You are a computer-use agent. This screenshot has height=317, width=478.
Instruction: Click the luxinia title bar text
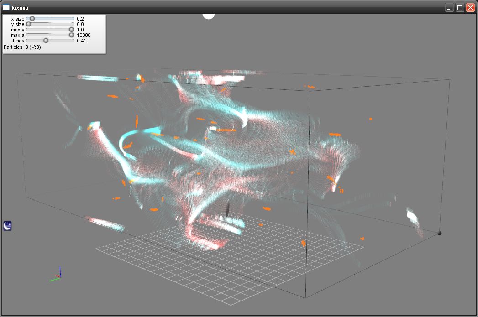(20, 7)
